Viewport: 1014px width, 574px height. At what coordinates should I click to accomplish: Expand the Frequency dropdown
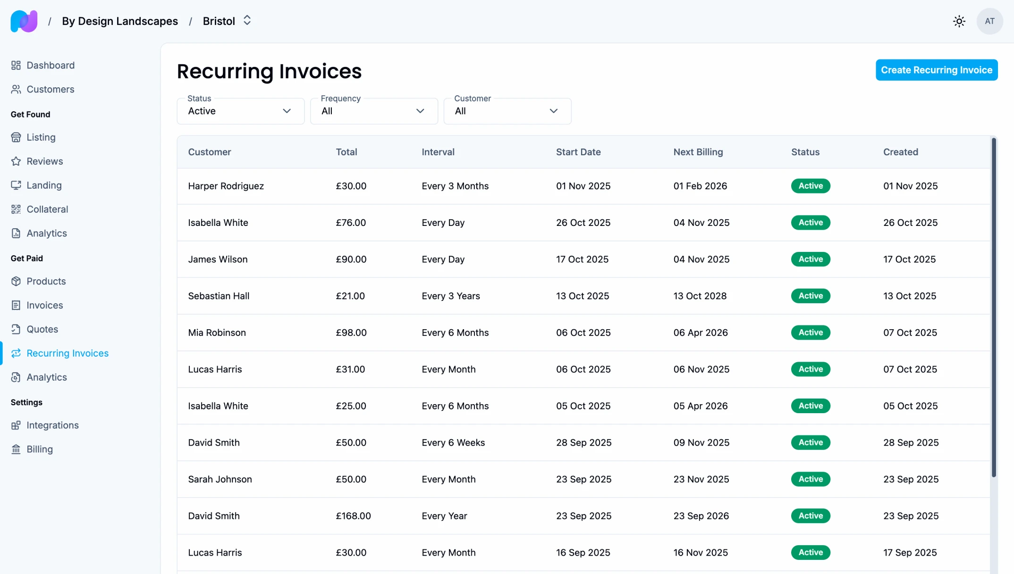pos(420,111)
